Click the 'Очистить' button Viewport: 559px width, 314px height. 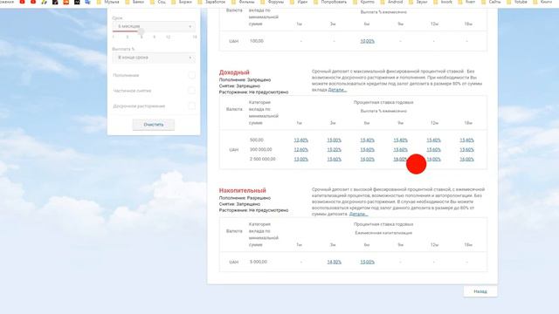tap(154, 125)
